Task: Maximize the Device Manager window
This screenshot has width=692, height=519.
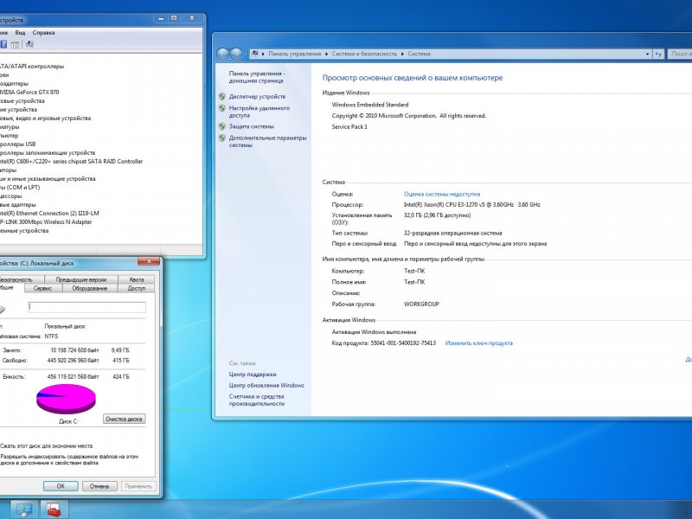Action: 174,18
